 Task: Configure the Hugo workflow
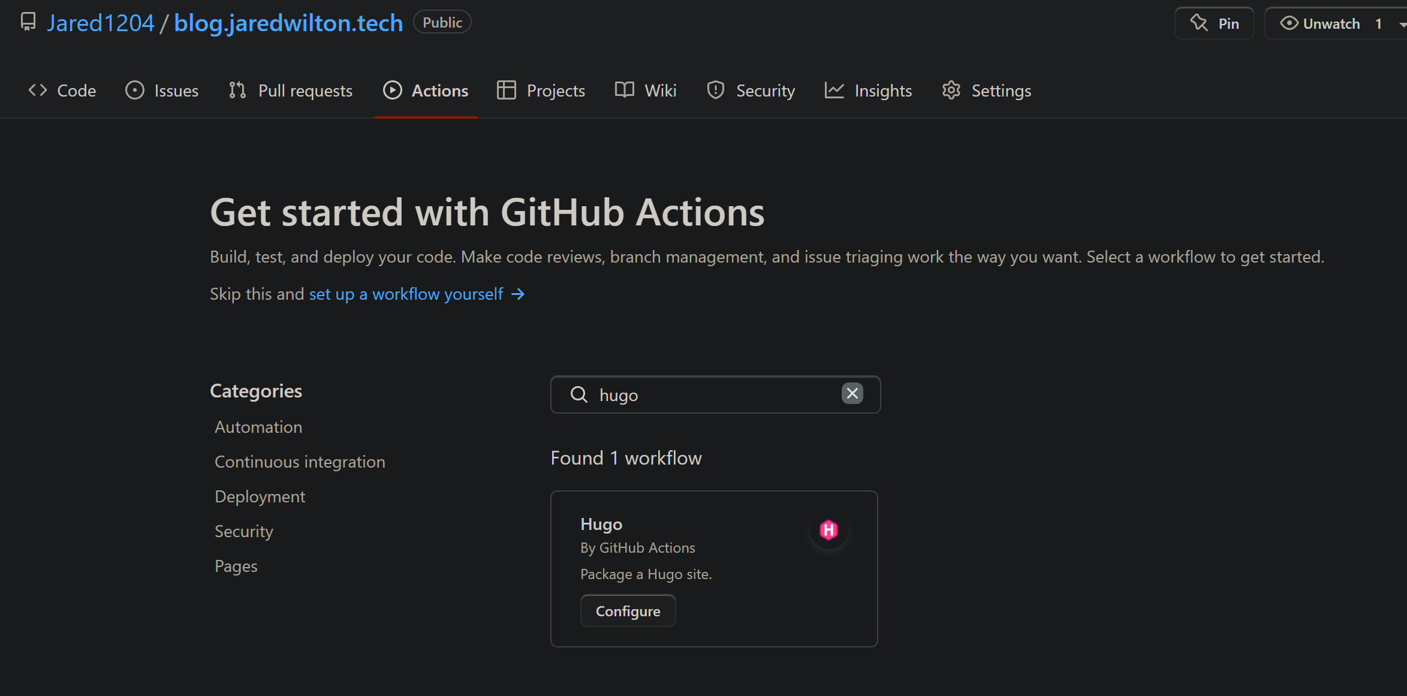628,610
